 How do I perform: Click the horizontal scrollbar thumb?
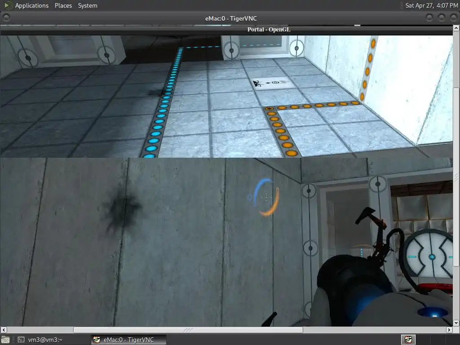coord(188,330)
